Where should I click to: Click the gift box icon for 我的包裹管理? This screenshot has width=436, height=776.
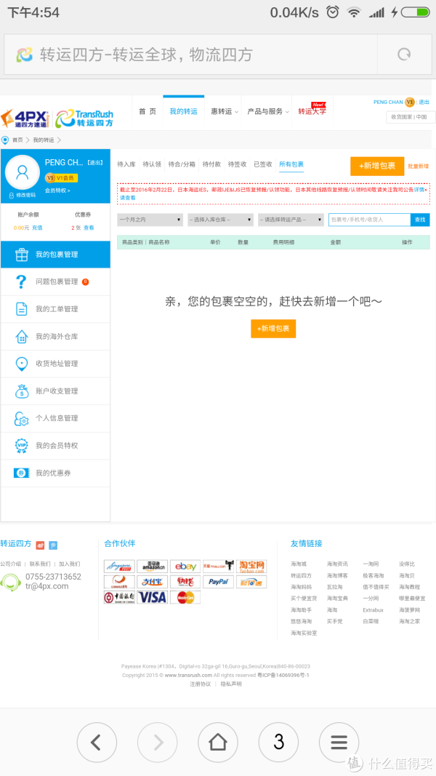[x=21, y=255]
